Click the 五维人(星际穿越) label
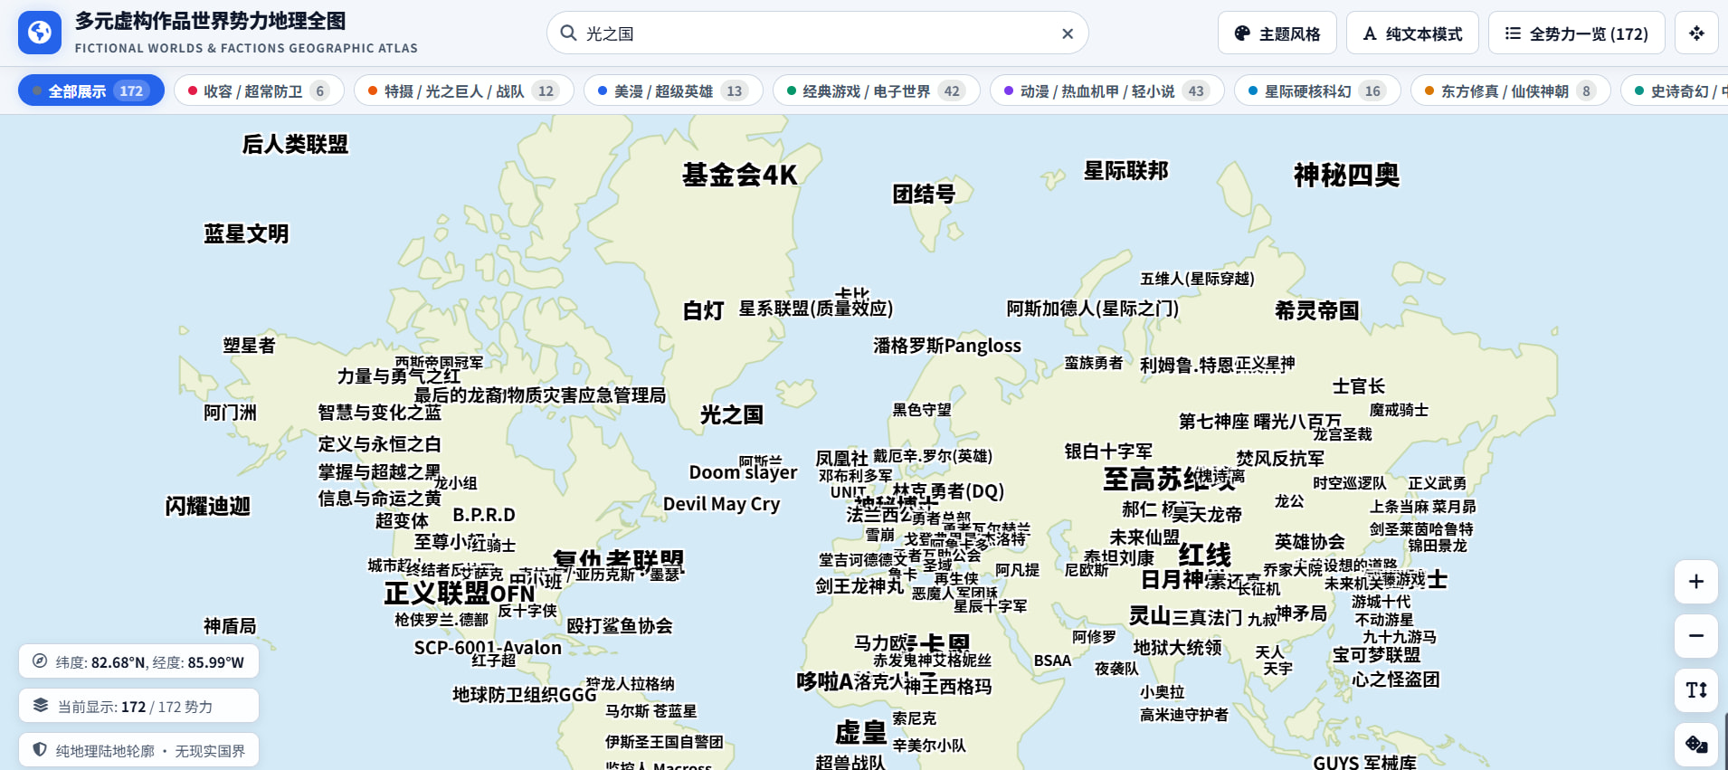1728x770 pixels. coord(1197,279)
